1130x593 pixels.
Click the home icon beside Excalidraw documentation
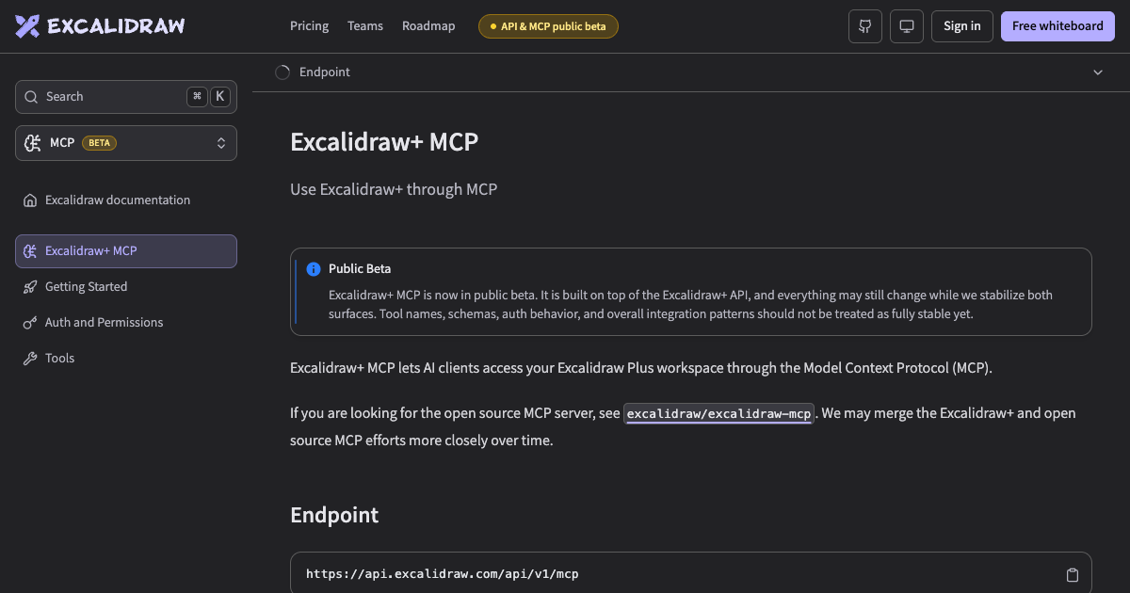coord(30,200)
